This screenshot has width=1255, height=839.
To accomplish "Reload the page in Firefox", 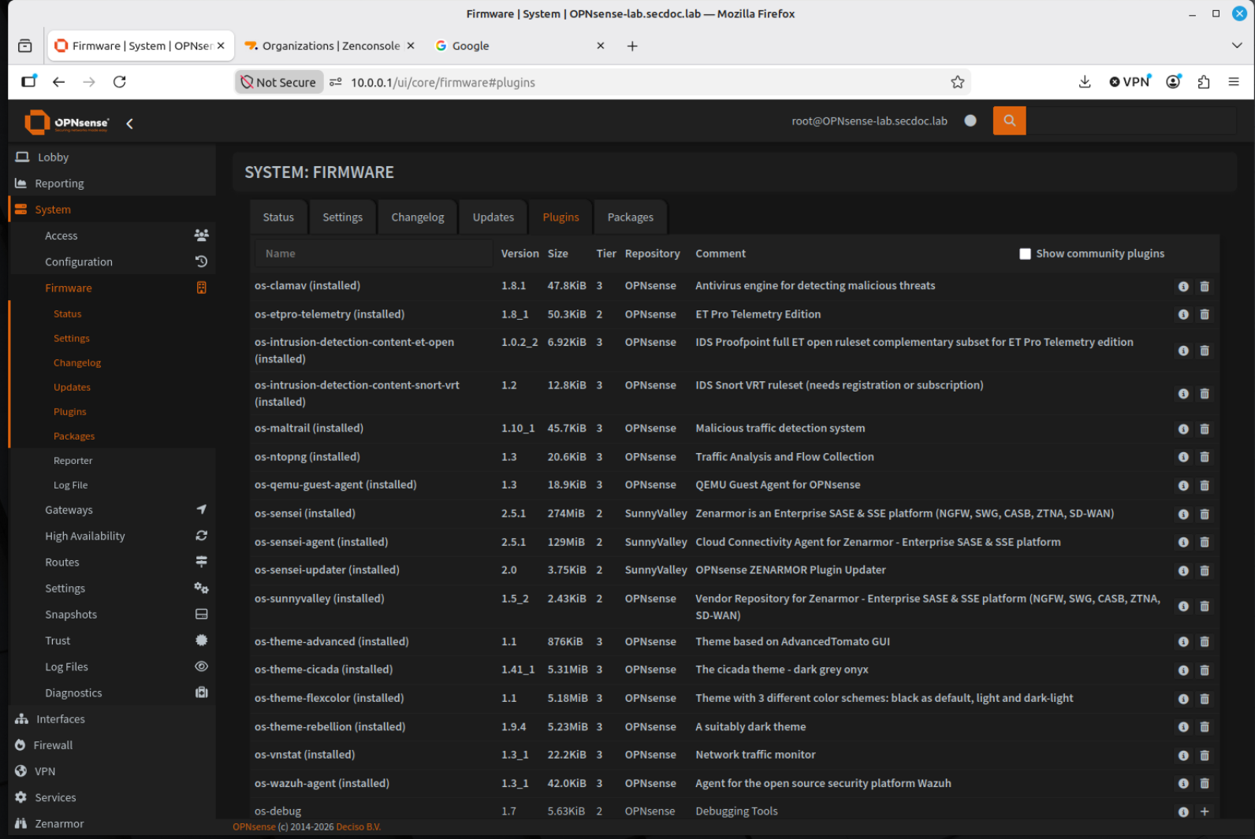I will (120, 82).
